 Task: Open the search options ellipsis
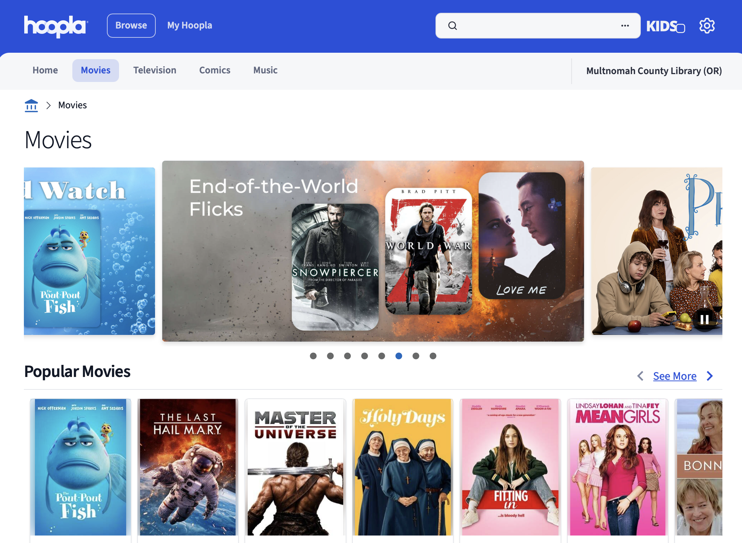(x=625, y=26)
